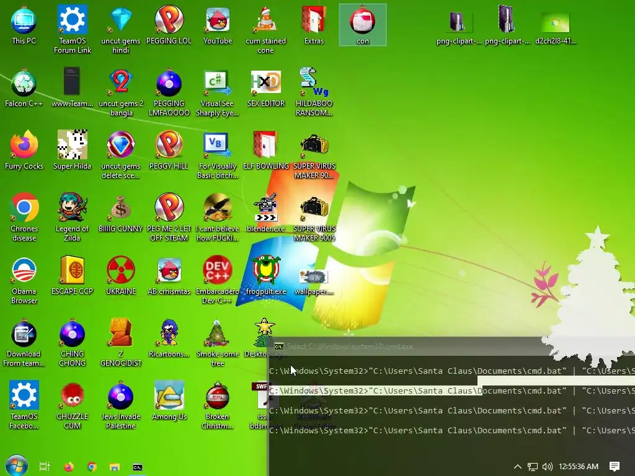Launch Chrome from the taskbar
635x476 pixels.
pyautogui.click(x=92, y=467)
